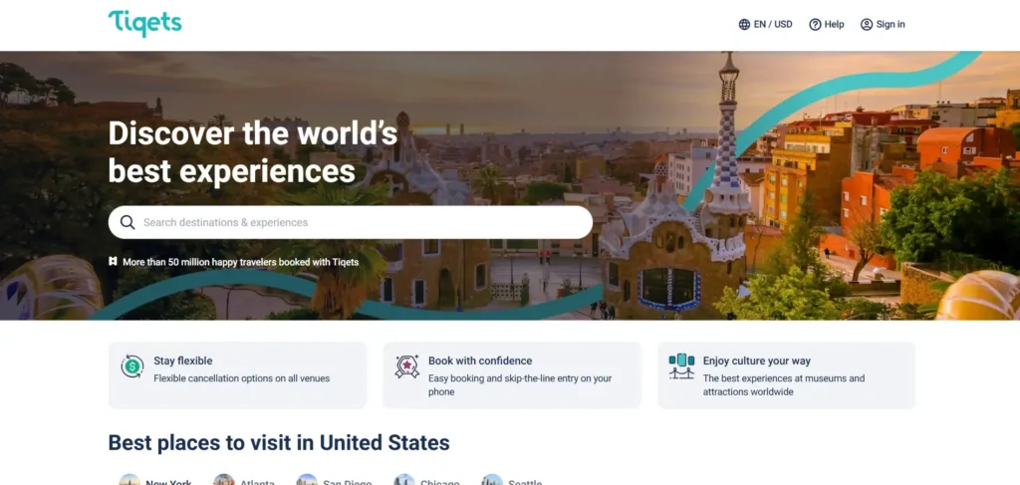Open the Book with confidence heading

point(480,361)
